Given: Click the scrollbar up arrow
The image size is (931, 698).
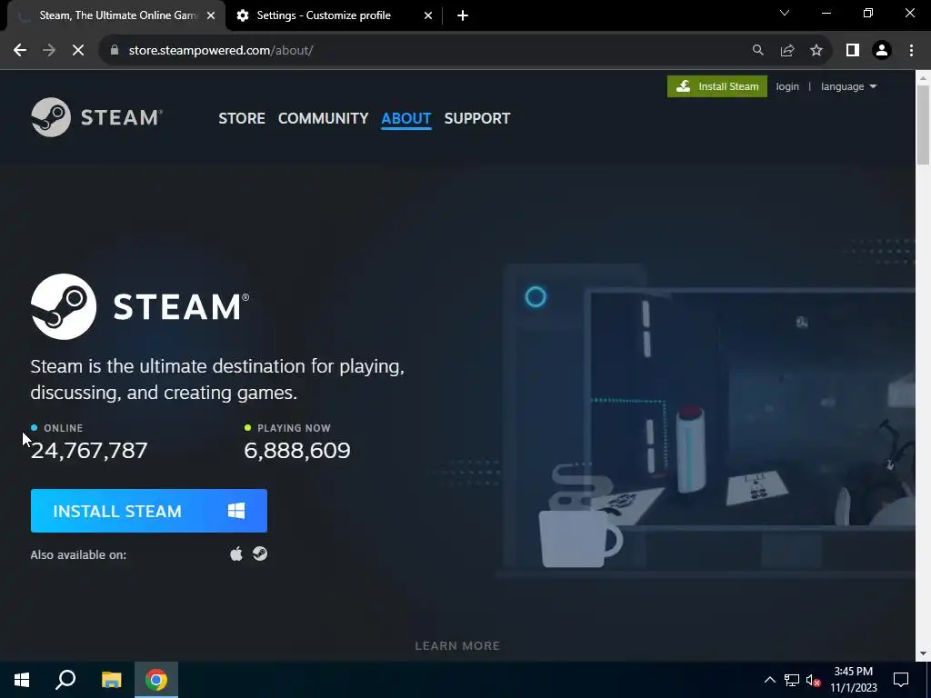Looking at the screenshot, I should 923,77.
